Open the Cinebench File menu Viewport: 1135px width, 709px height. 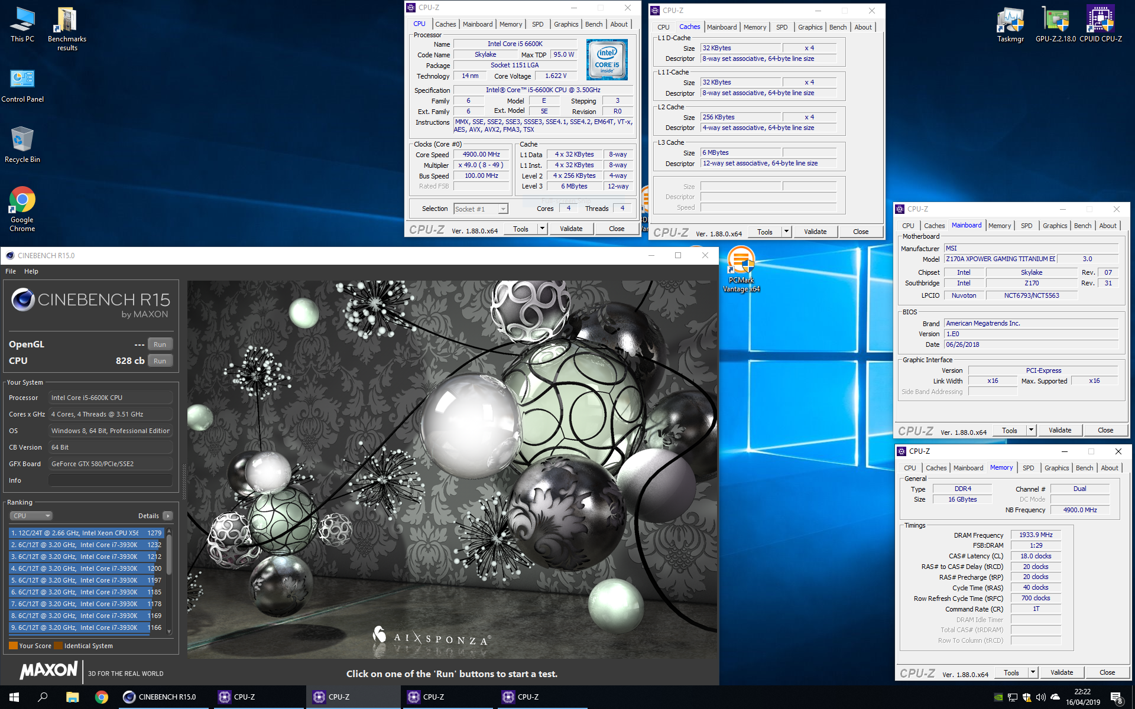[x=11, y=271]
